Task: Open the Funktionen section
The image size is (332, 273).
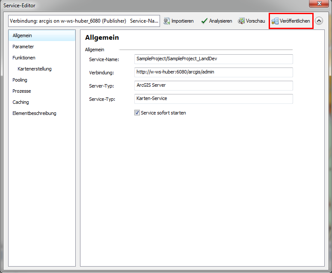Action: [24, 58]
